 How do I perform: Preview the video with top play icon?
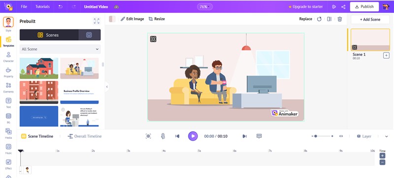click(334, 7)
